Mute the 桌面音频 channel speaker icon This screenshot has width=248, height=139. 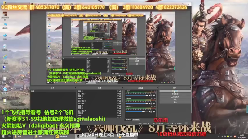coord(150,103)
